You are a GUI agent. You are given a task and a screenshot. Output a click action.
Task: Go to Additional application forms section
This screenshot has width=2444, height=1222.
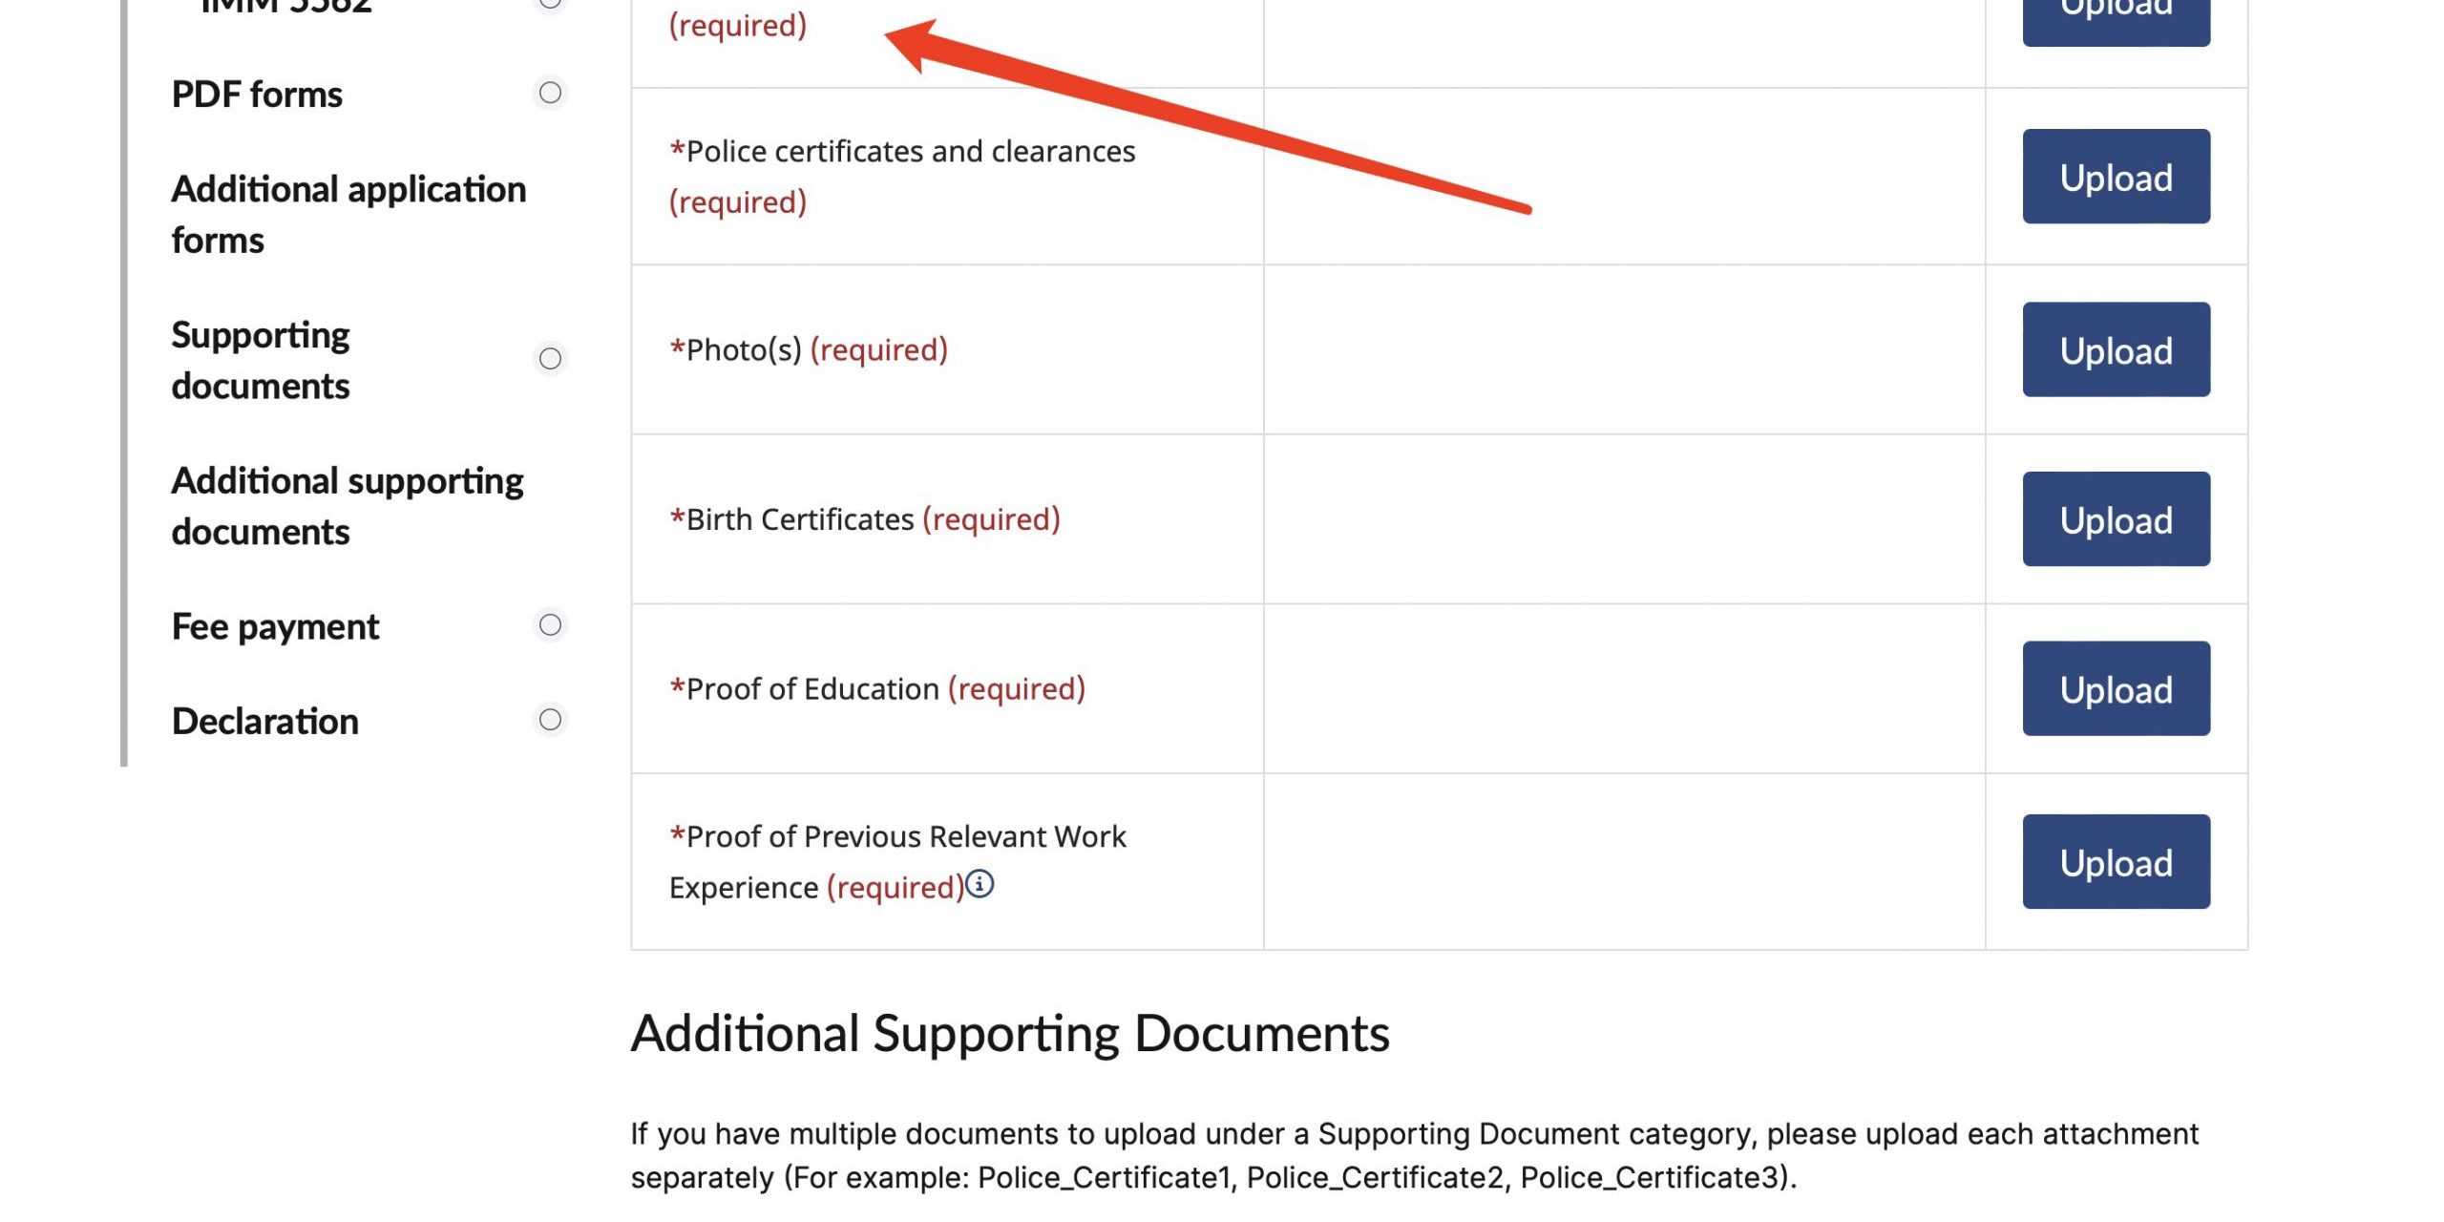pos(348,215)
